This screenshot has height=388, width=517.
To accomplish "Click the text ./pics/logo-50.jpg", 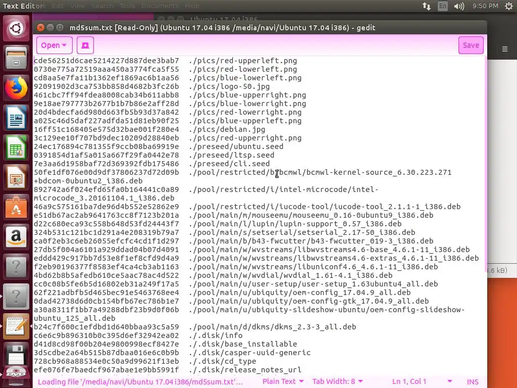I will [x=229, y=86].
